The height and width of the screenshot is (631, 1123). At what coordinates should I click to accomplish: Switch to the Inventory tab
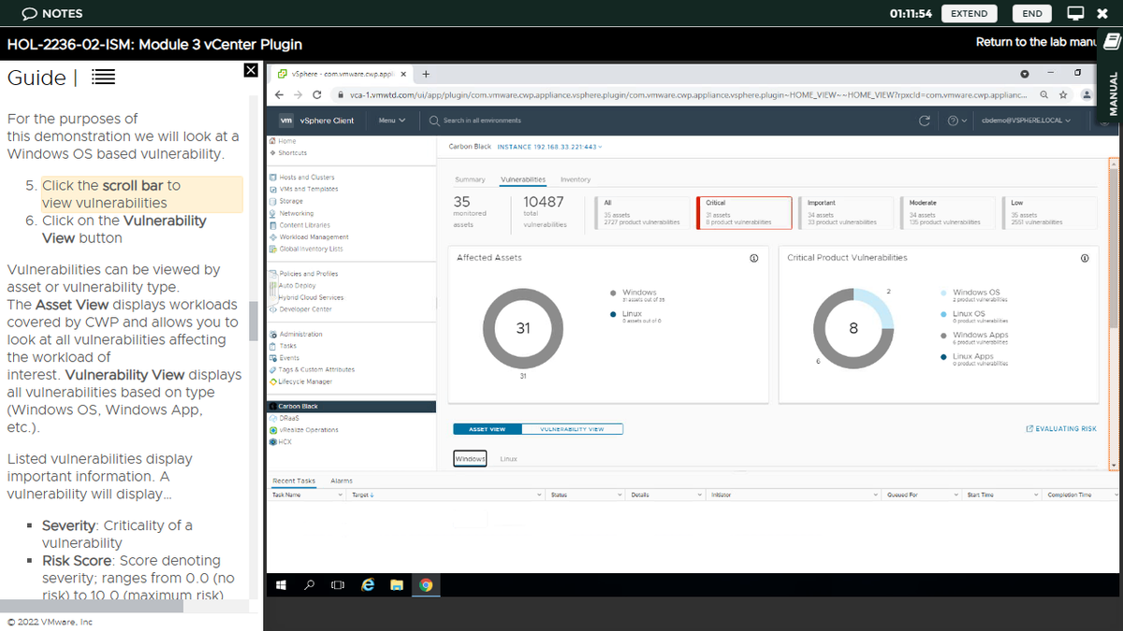coord(576,179)
